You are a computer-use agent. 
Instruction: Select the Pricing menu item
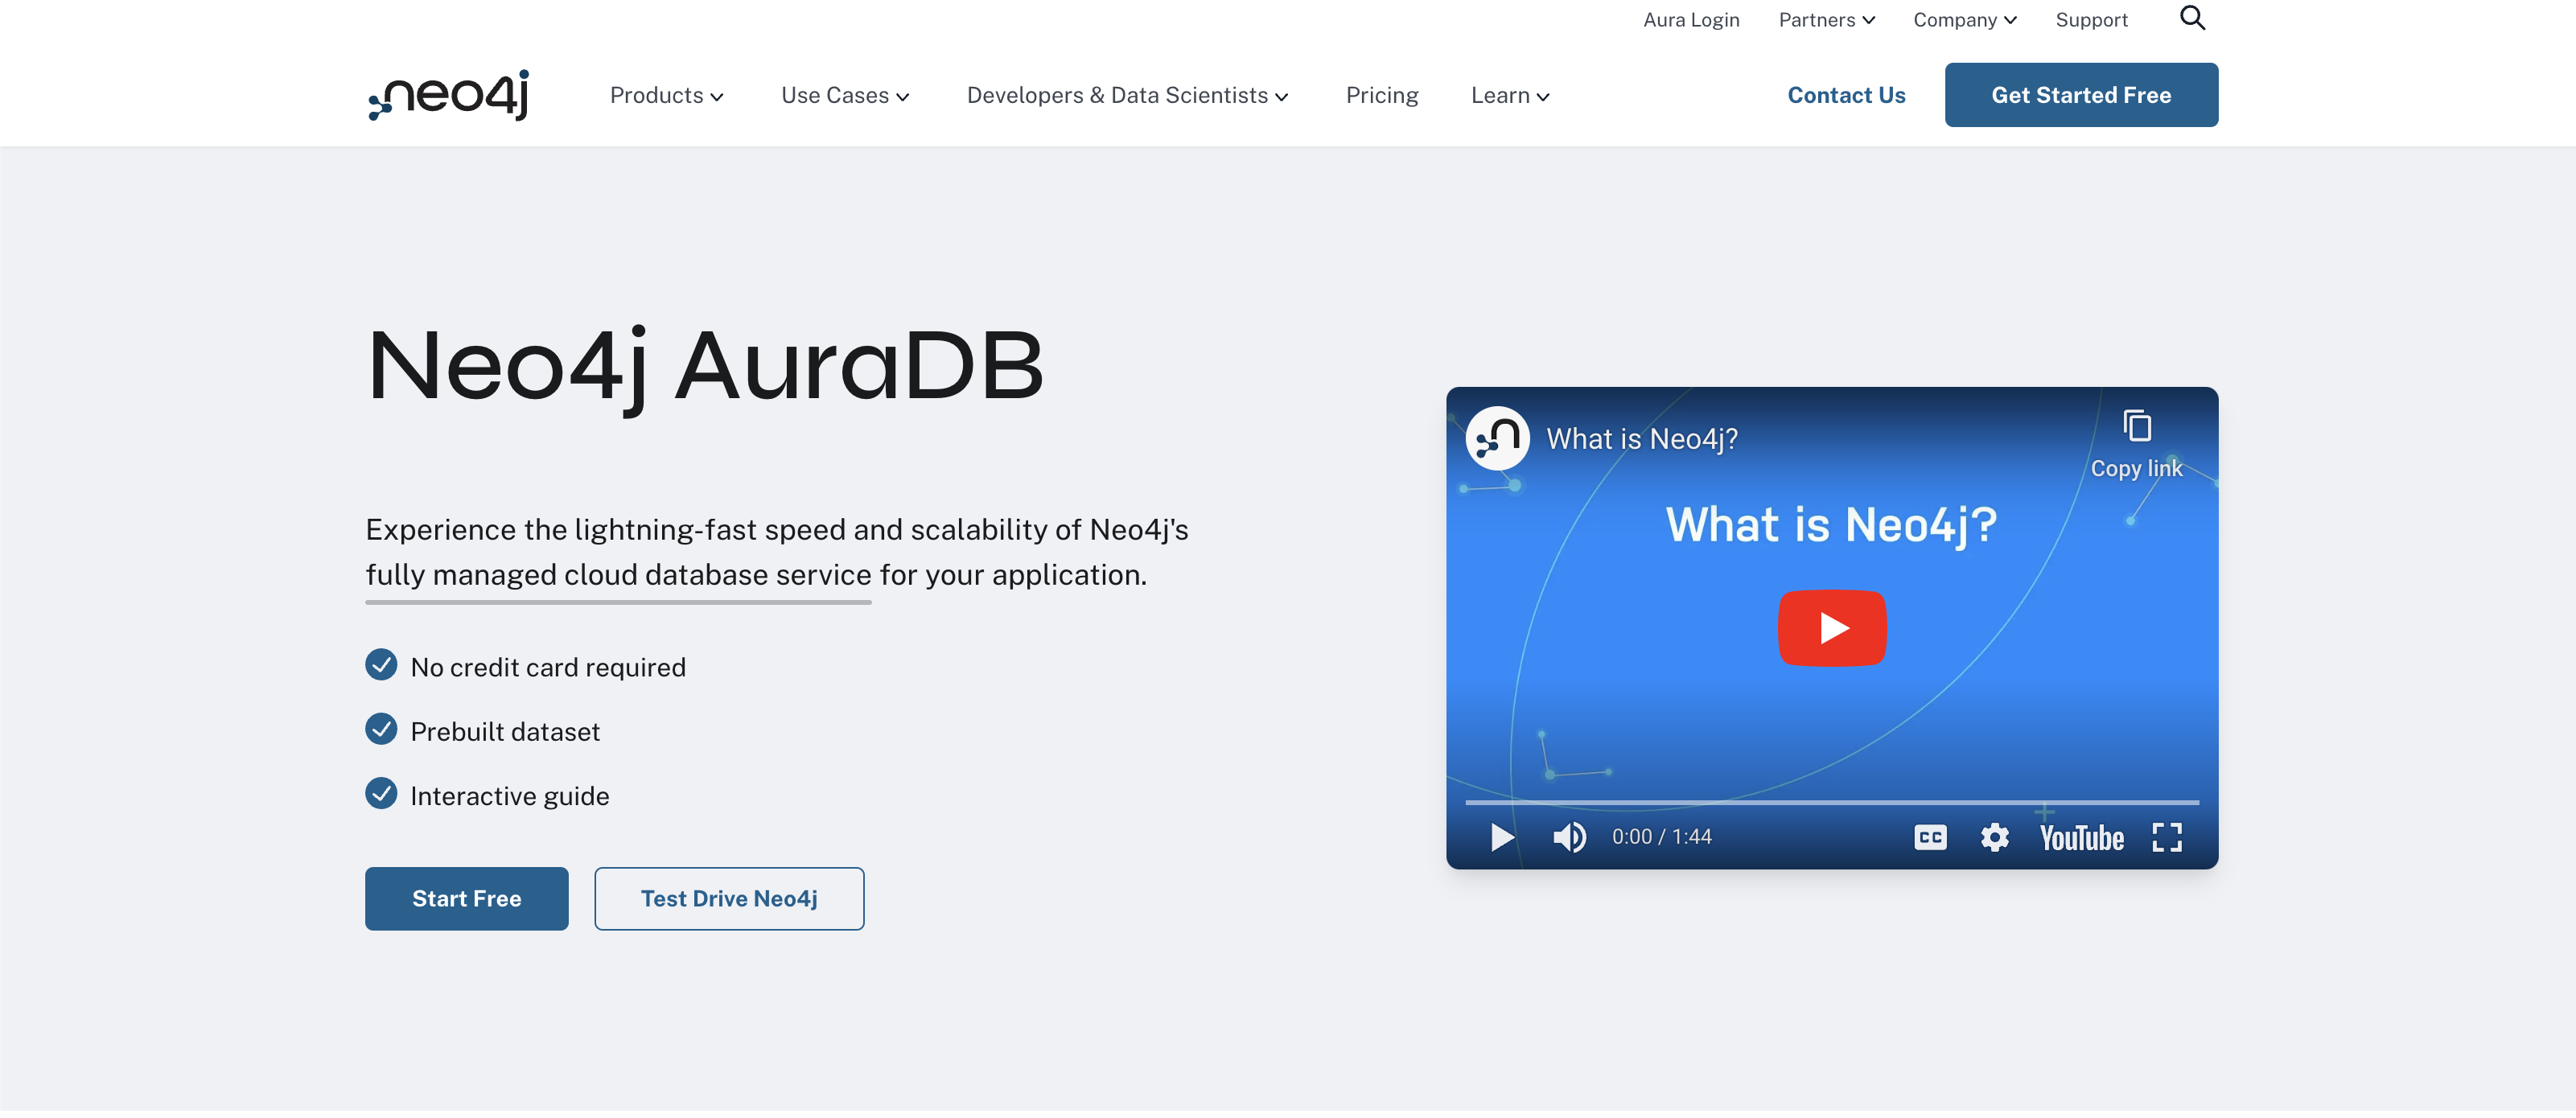1382,95
